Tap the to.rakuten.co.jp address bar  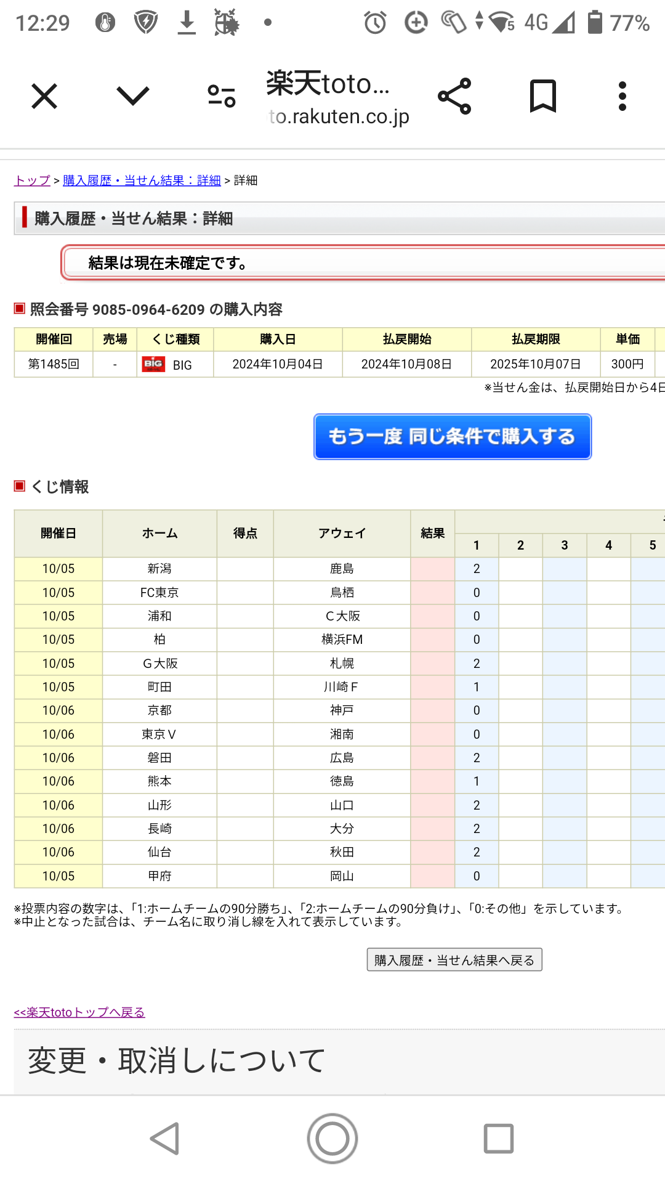point(339,116)
